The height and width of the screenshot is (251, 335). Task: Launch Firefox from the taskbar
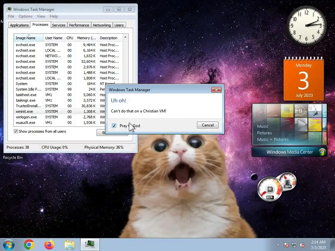(49, 244)
